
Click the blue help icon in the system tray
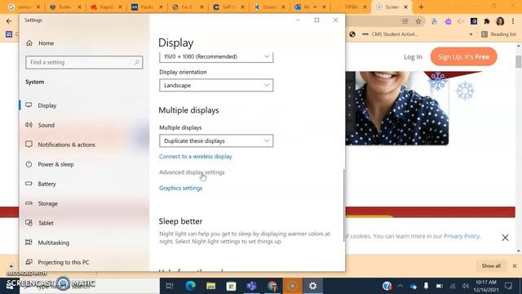[387, 286]
